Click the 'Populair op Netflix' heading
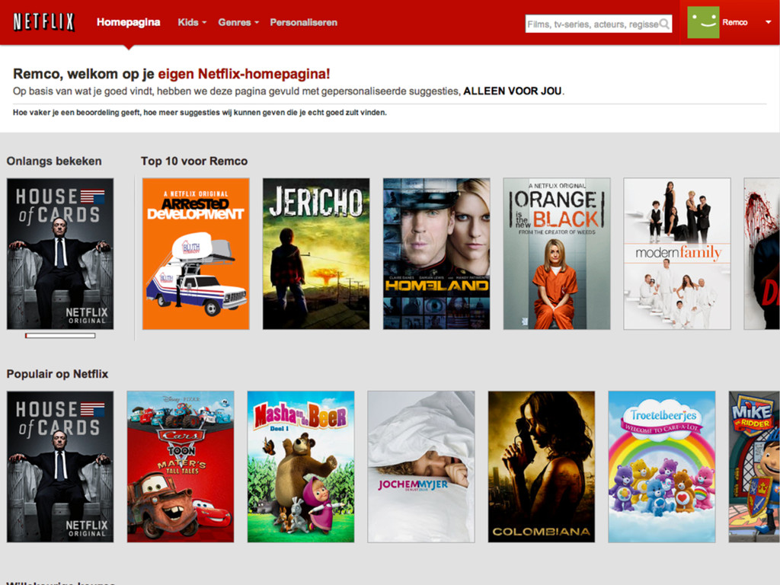 [57, 374]
